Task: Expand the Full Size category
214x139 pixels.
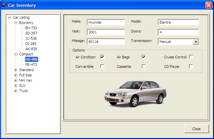Action: coord(15,75)
